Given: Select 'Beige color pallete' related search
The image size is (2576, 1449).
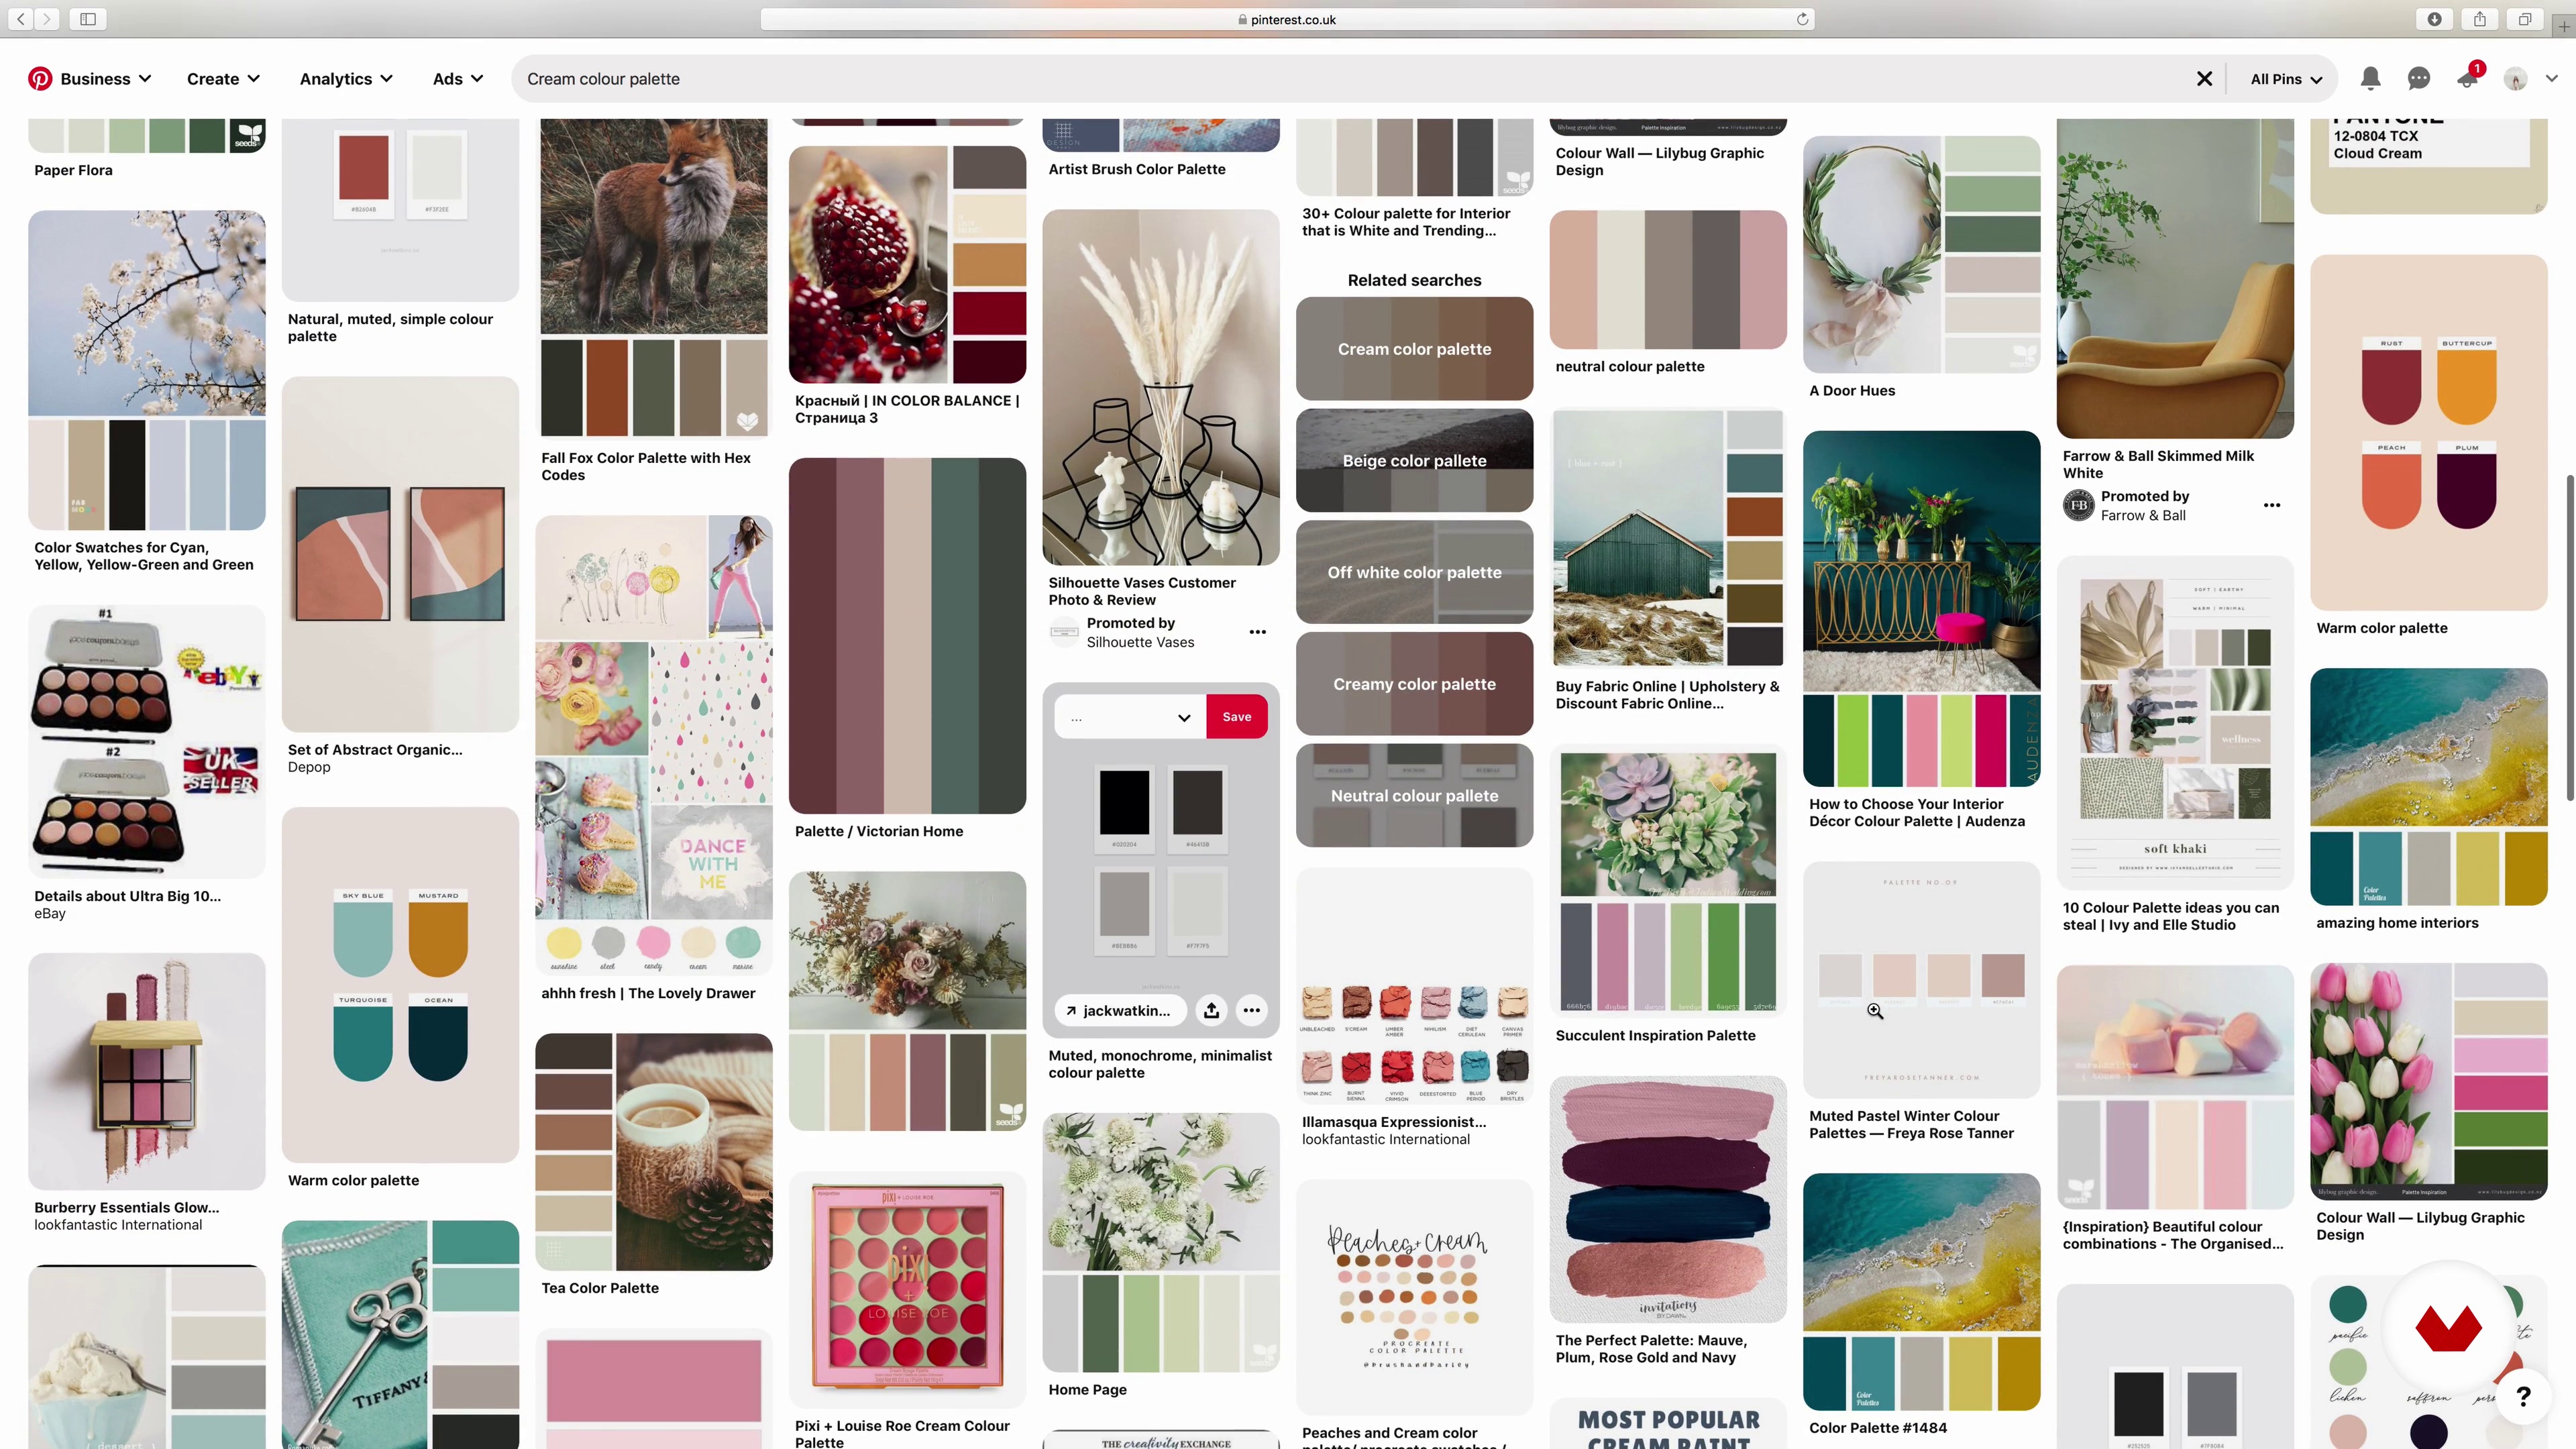Looking at the screenshot, I should pyautogui.click(x=1414, y=461).
